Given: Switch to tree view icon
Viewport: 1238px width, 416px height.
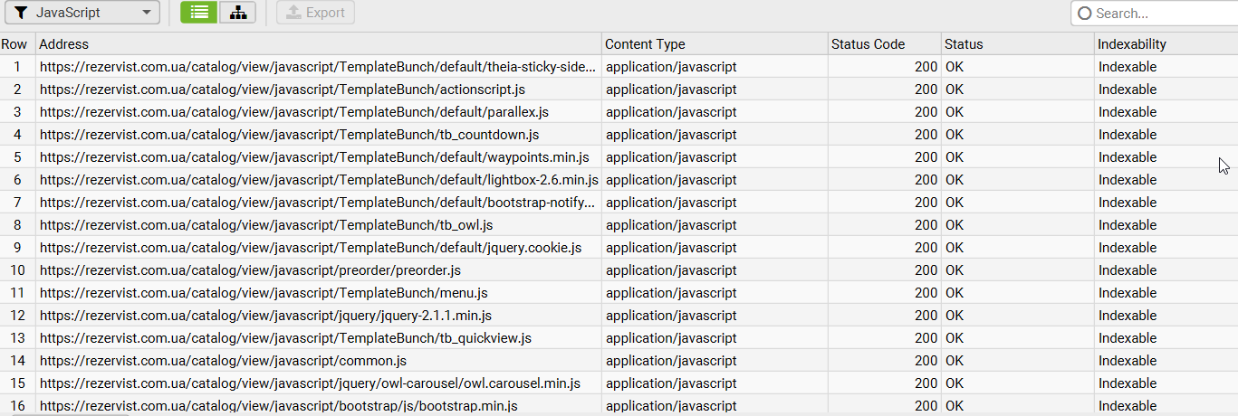Looking at the screenshot, I should 237,13.
